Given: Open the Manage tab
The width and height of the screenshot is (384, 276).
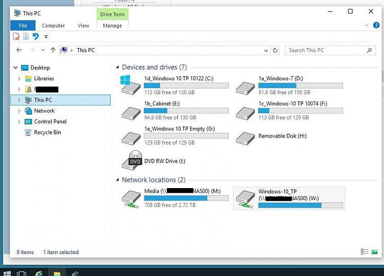Looking at the screenshot, I should tap(113, 26).
